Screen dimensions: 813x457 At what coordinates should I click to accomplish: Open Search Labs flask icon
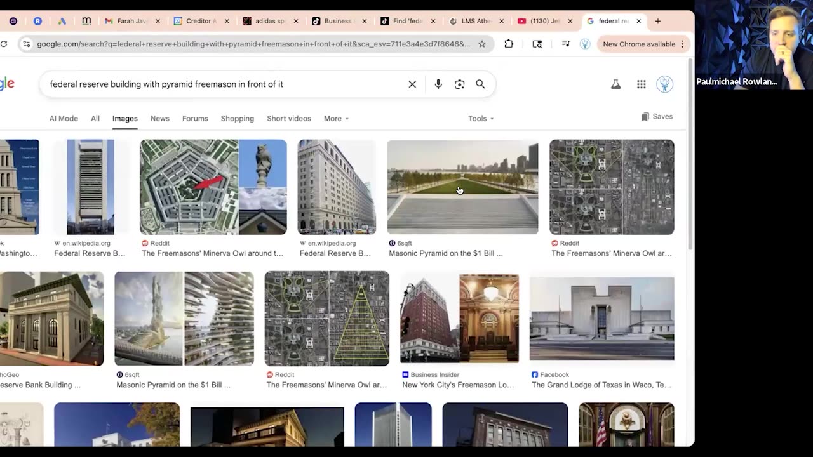(615, 84)
